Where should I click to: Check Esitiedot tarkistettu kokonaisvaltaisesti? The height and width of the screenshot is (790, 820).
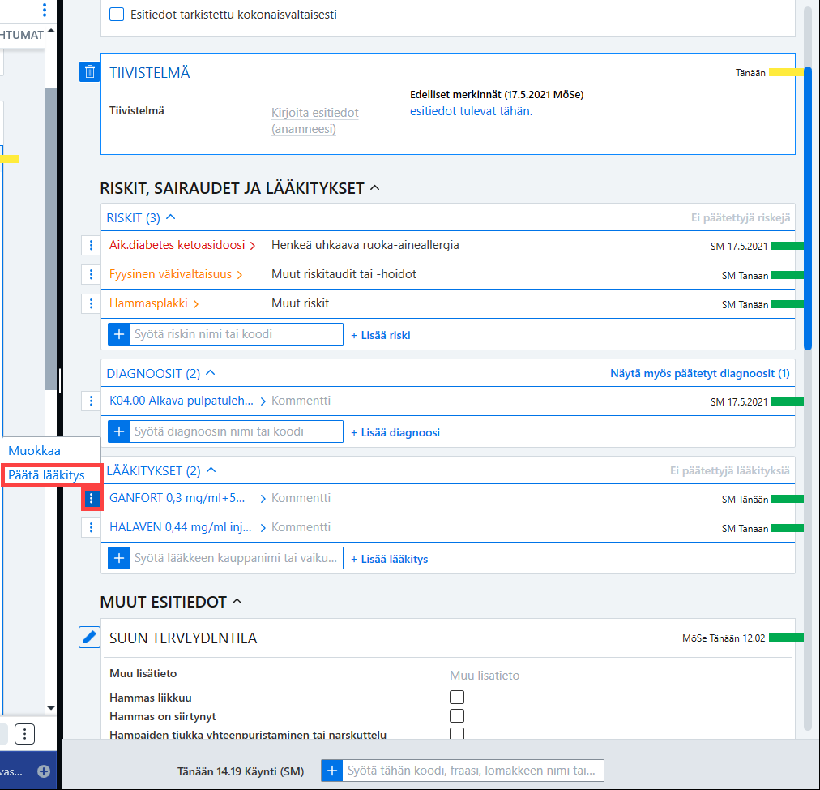pos(117,14)
